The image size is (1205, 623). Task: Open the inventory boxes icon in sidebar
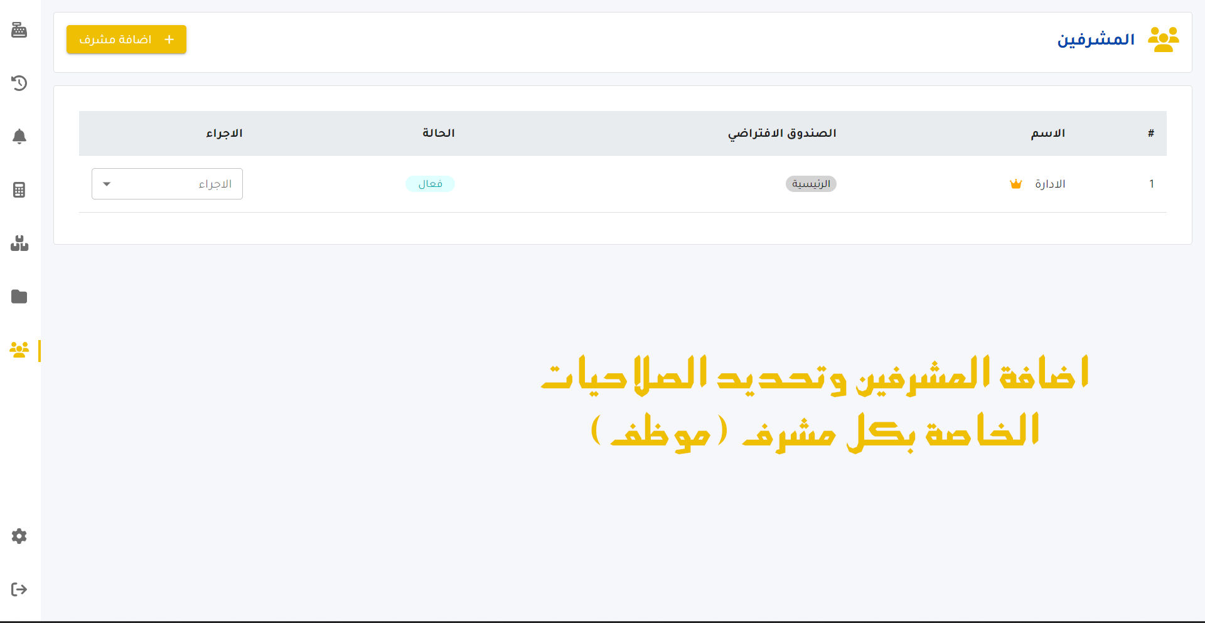click(19, 243)
